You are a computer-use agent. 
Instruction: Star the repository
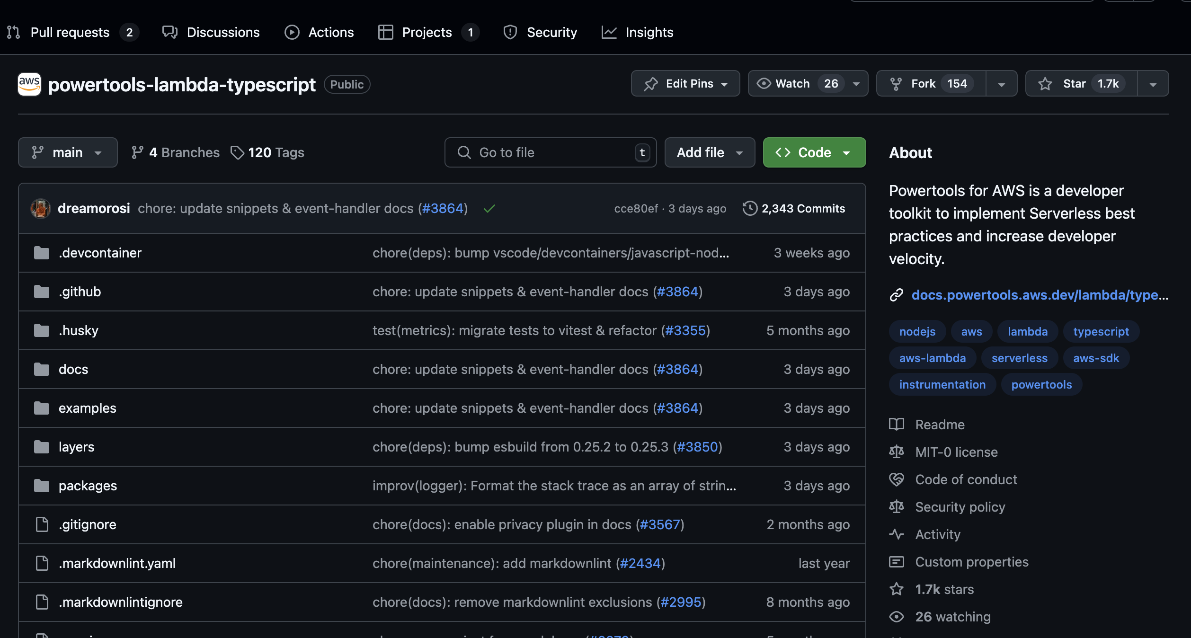[x=1081, y=84]
